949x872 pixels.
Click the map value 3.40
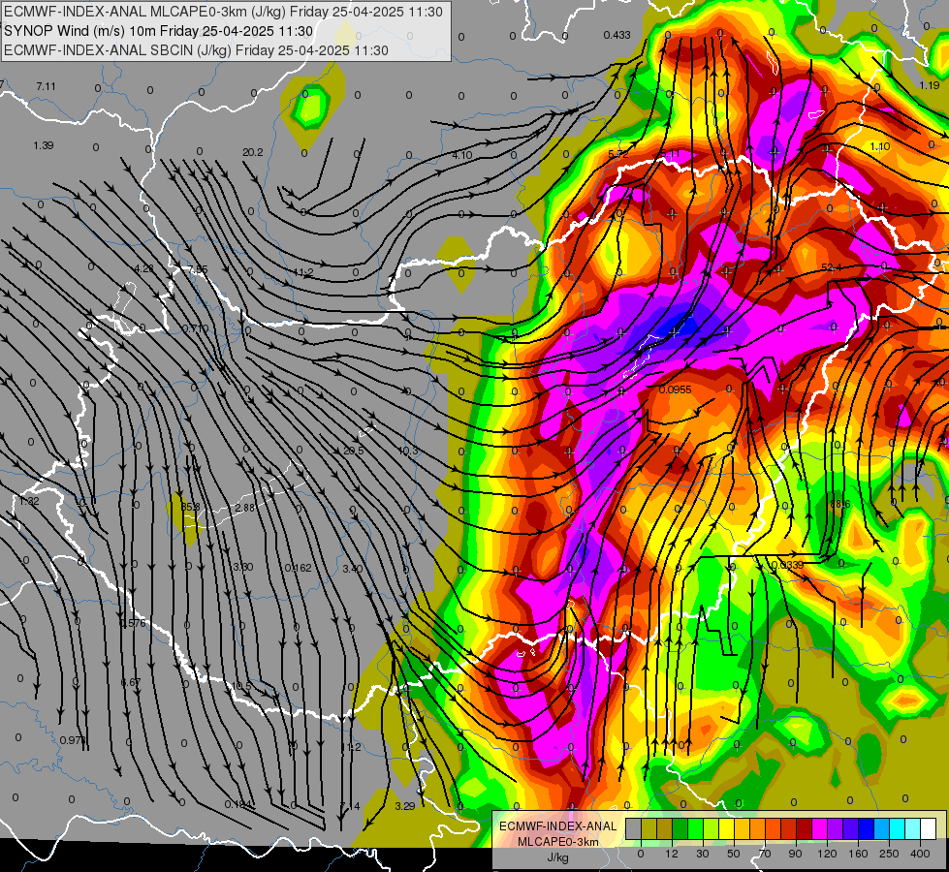coord(352,569)
